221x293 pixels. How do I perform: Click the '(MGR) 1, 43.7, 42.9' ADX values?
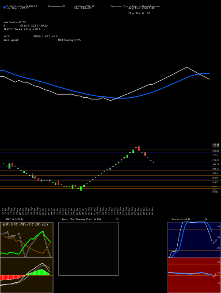click(45, 36)
